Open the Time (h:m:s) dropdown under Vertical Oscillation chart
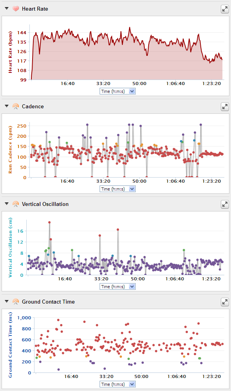This screenshot has height=391, width=231. coord(118,287)
